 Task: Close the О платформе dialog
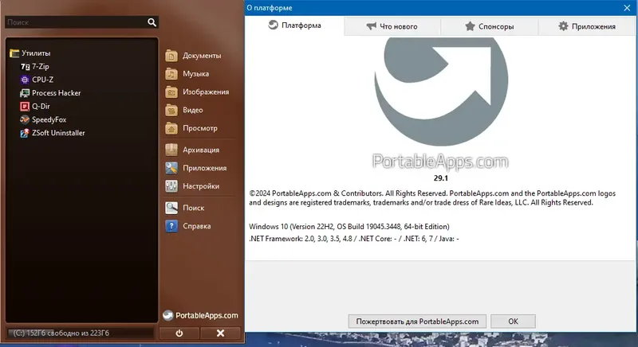click(x=627, y=8)
